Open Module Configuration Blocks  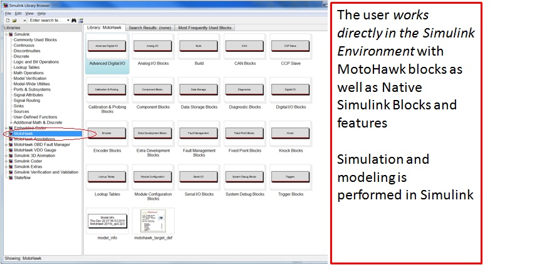point(153,177)
